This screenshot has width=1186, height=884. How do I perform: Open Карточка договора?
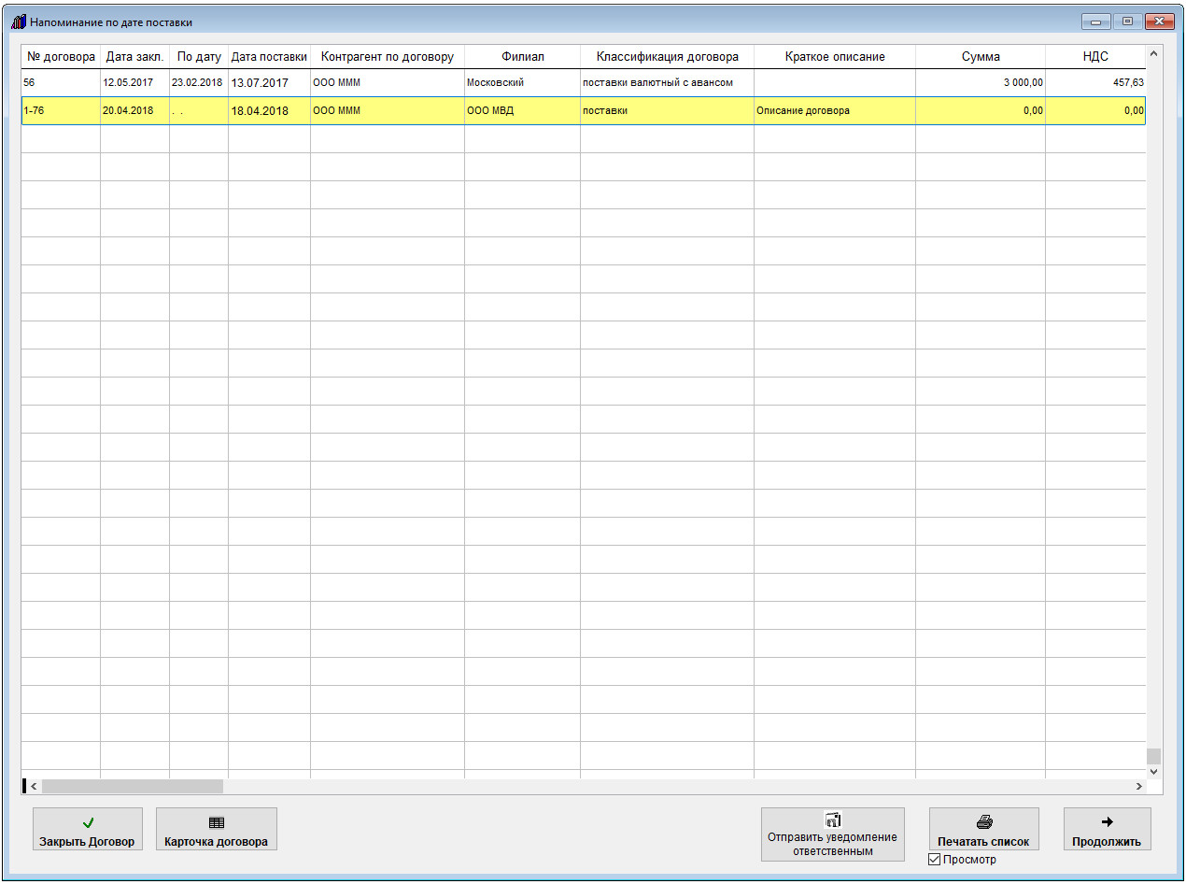217,829
